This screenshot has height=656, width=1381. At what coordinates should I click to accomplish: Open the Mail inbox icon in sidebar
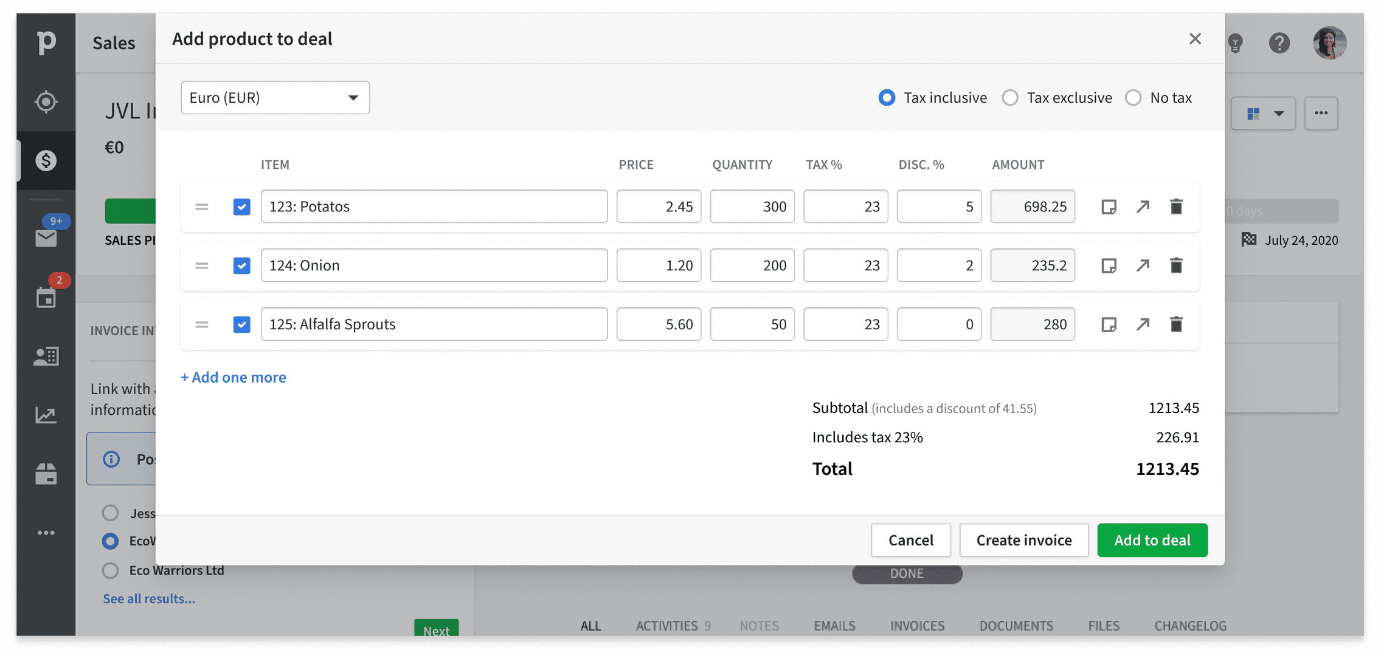coord(46,238)
